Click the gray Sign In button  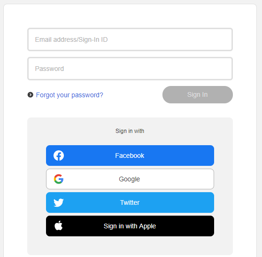pyautogui.click(x=198, y=94)
